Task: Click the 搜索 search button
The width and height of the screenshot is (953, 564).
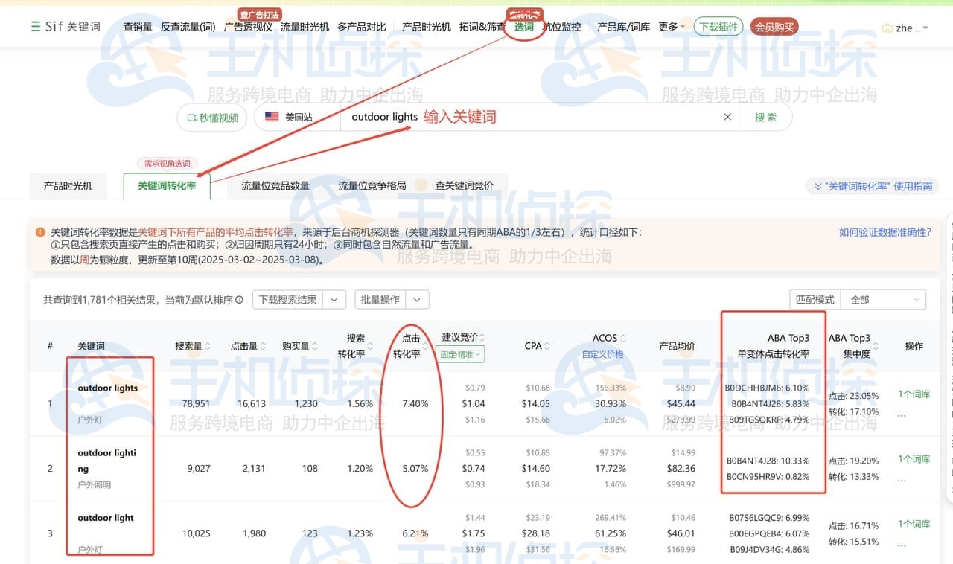Action: coord(765,117)
